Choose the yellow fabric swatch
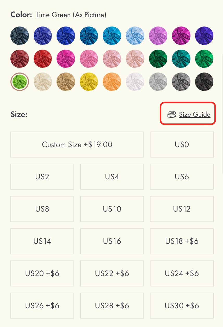The width and height of the screenshot is (223, 327). click(89, 82)
